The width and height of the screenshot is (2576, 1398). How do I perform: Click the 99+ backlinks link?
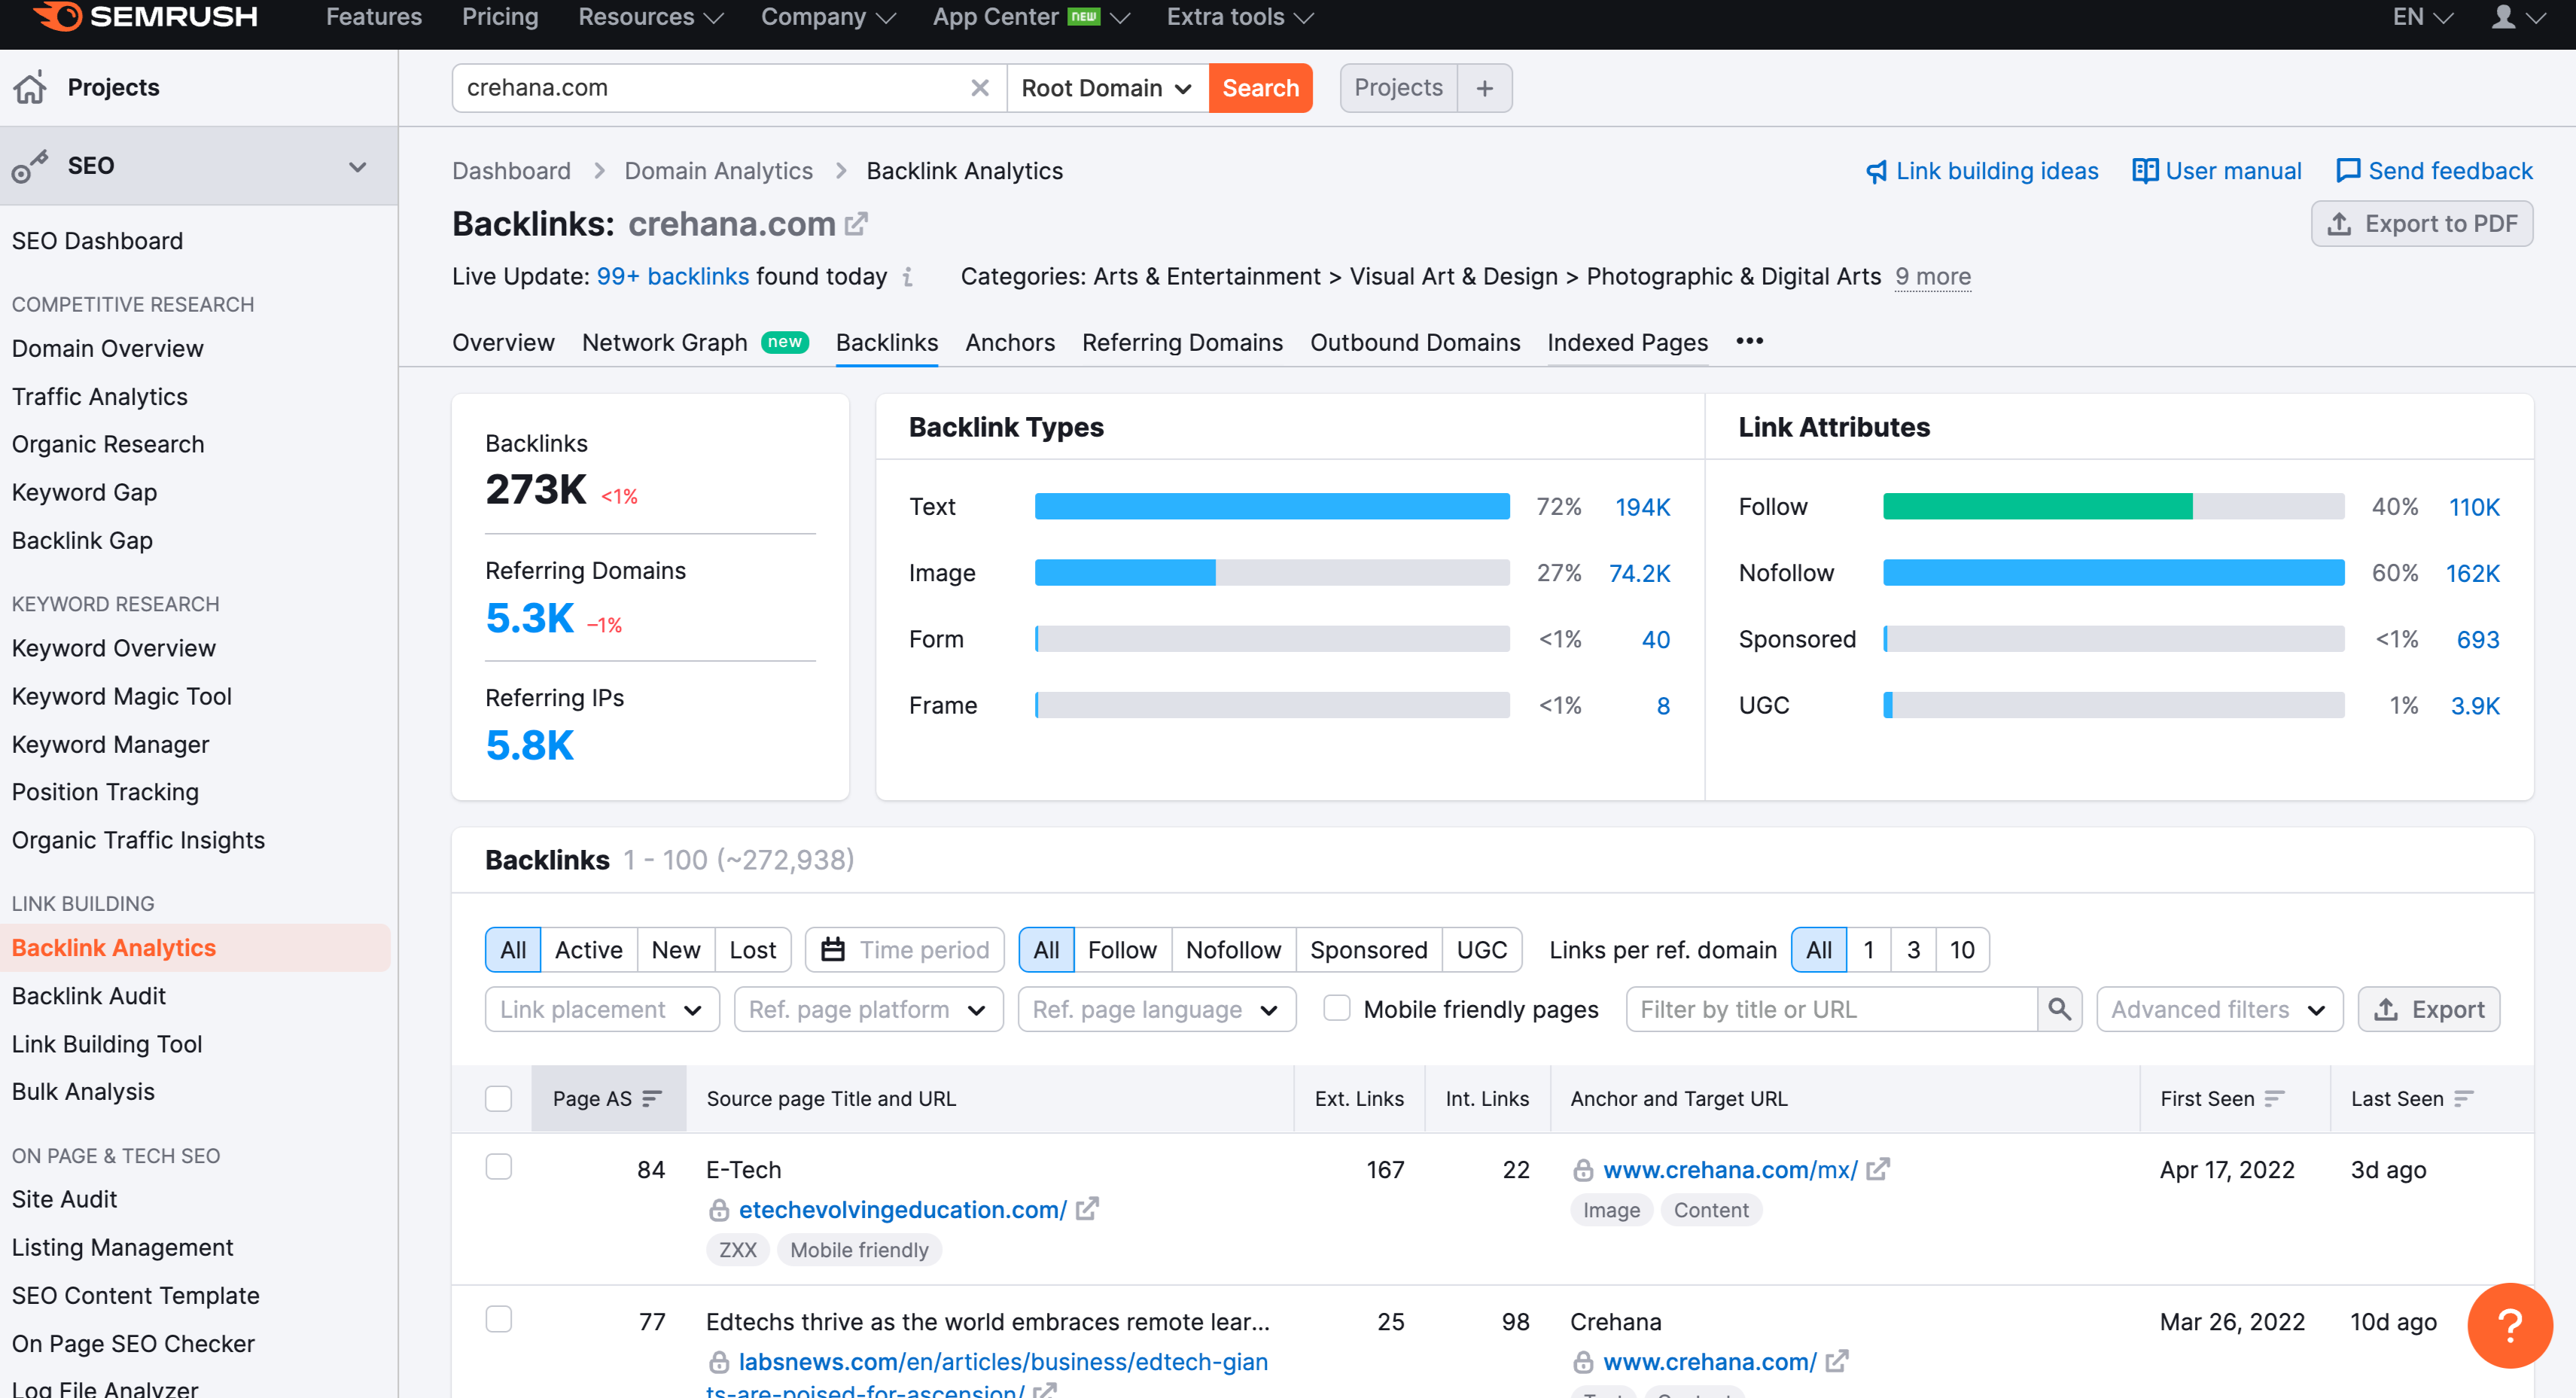pos(672,277)
